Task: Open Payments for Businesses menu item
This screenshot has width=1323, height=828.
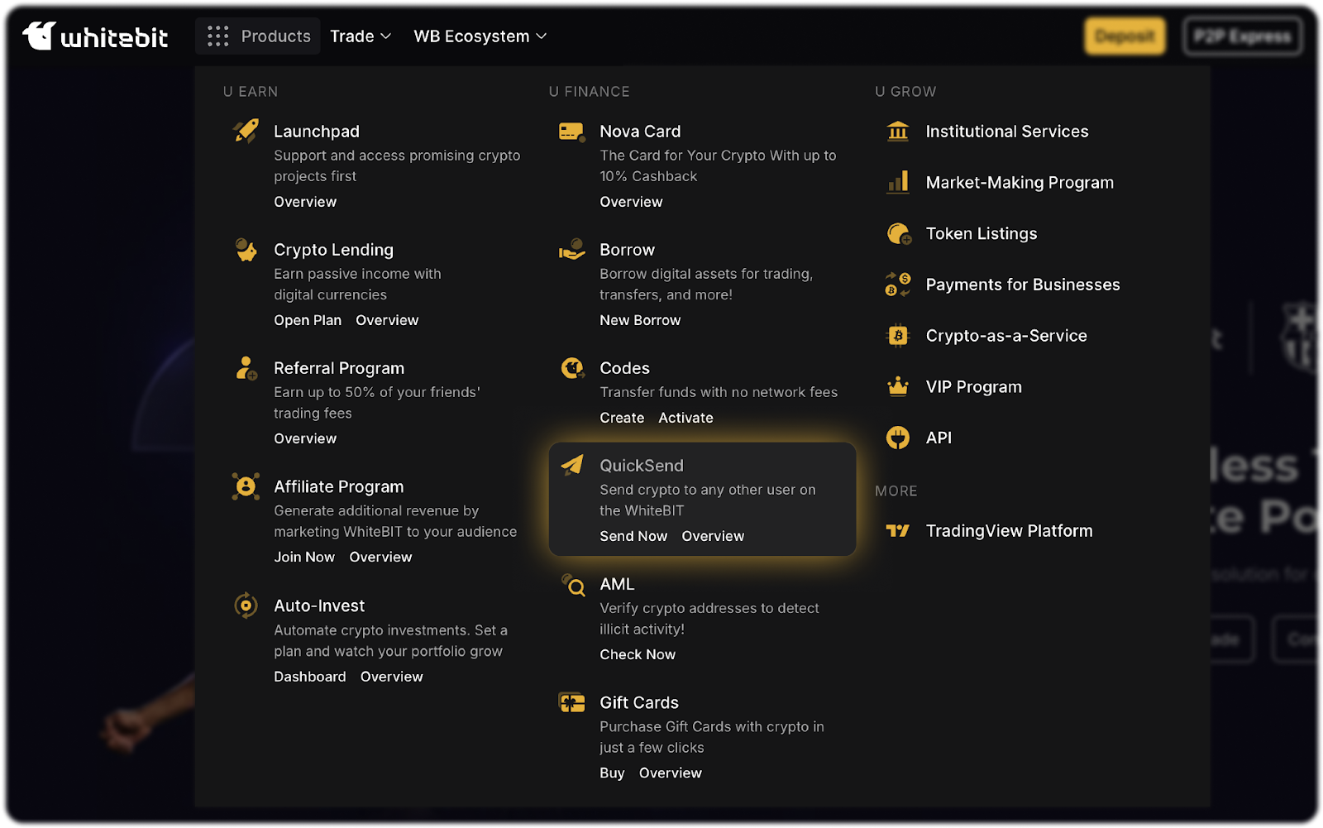Action: coord(1022,285)
